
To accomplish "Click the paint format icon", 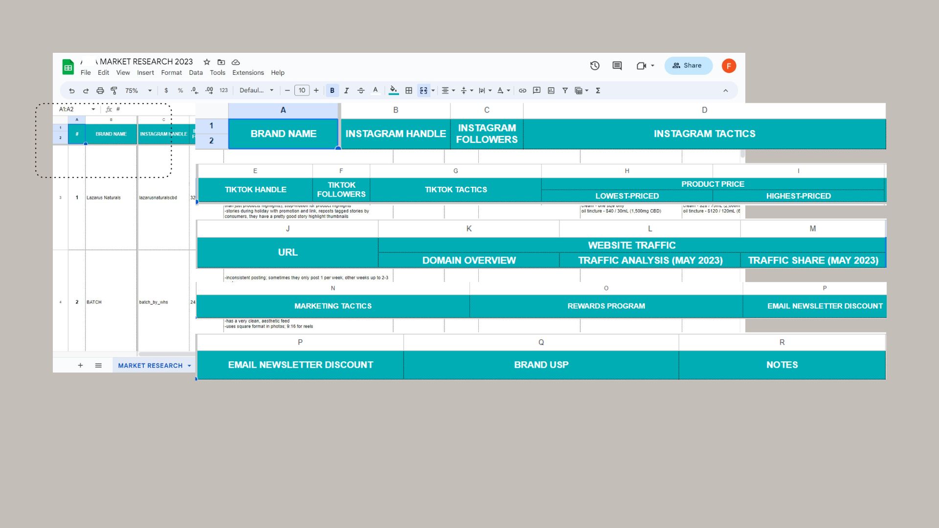I will (x=114, y=90).
